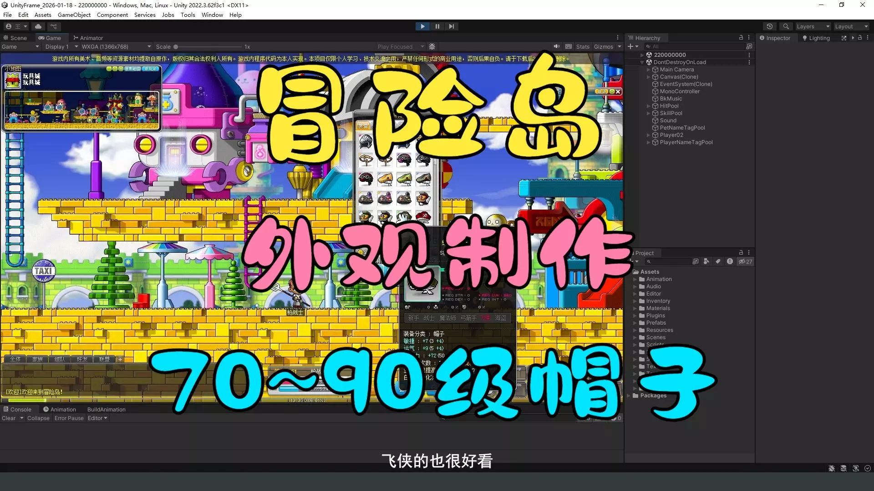Open Undo History icon
874x491 pixels.
(770, 26)
